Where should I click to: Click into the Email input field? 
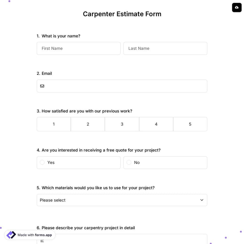point(125,86)
